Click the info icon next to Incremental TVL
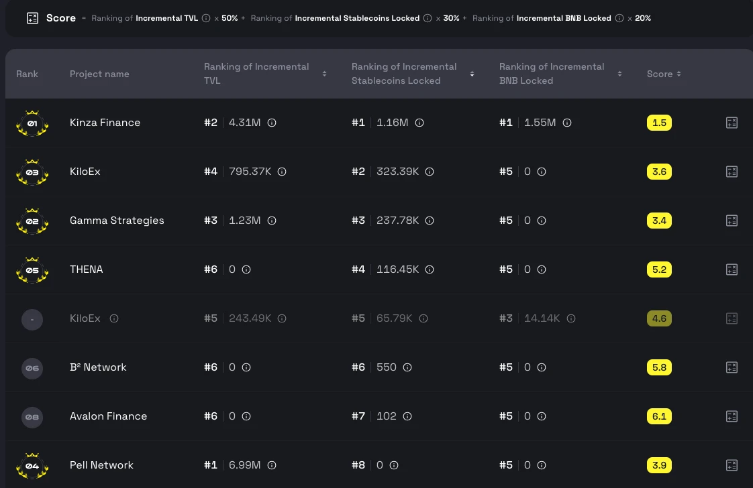Viewport: 753px width, 488px height. [x=205, y=18]
